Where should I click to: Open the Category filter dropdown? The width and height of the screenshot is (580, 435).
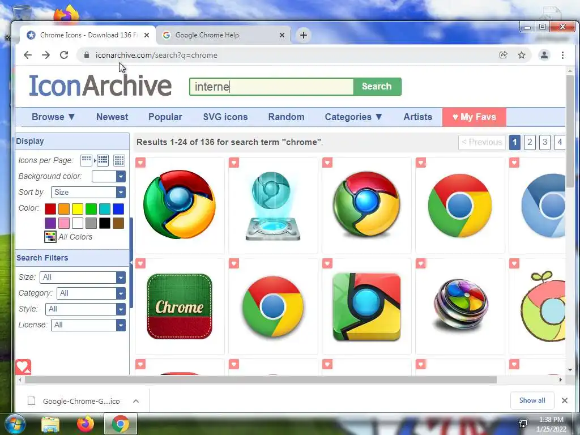[x=91, y=293]
